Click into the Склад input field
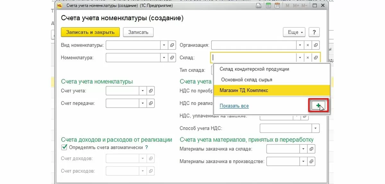 (x=253, y=58)
